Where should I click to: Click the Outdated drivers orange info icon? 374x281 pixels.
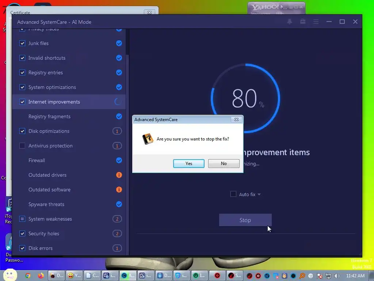[119, 175]
